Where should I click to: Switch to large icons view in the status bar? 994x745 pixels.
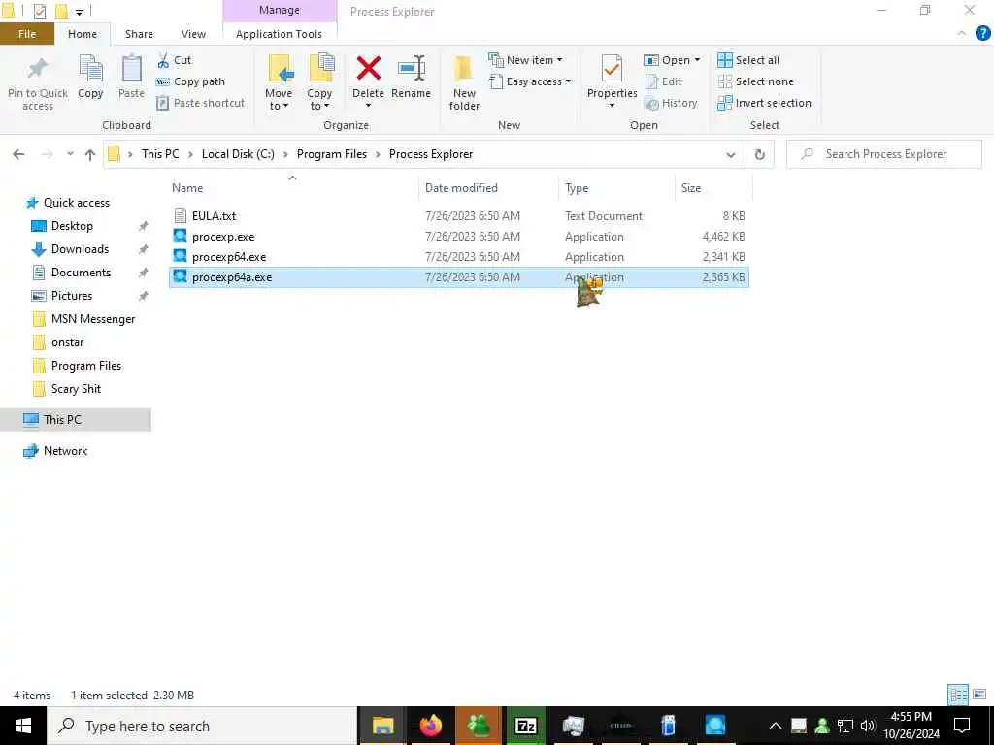coord(979,695)
